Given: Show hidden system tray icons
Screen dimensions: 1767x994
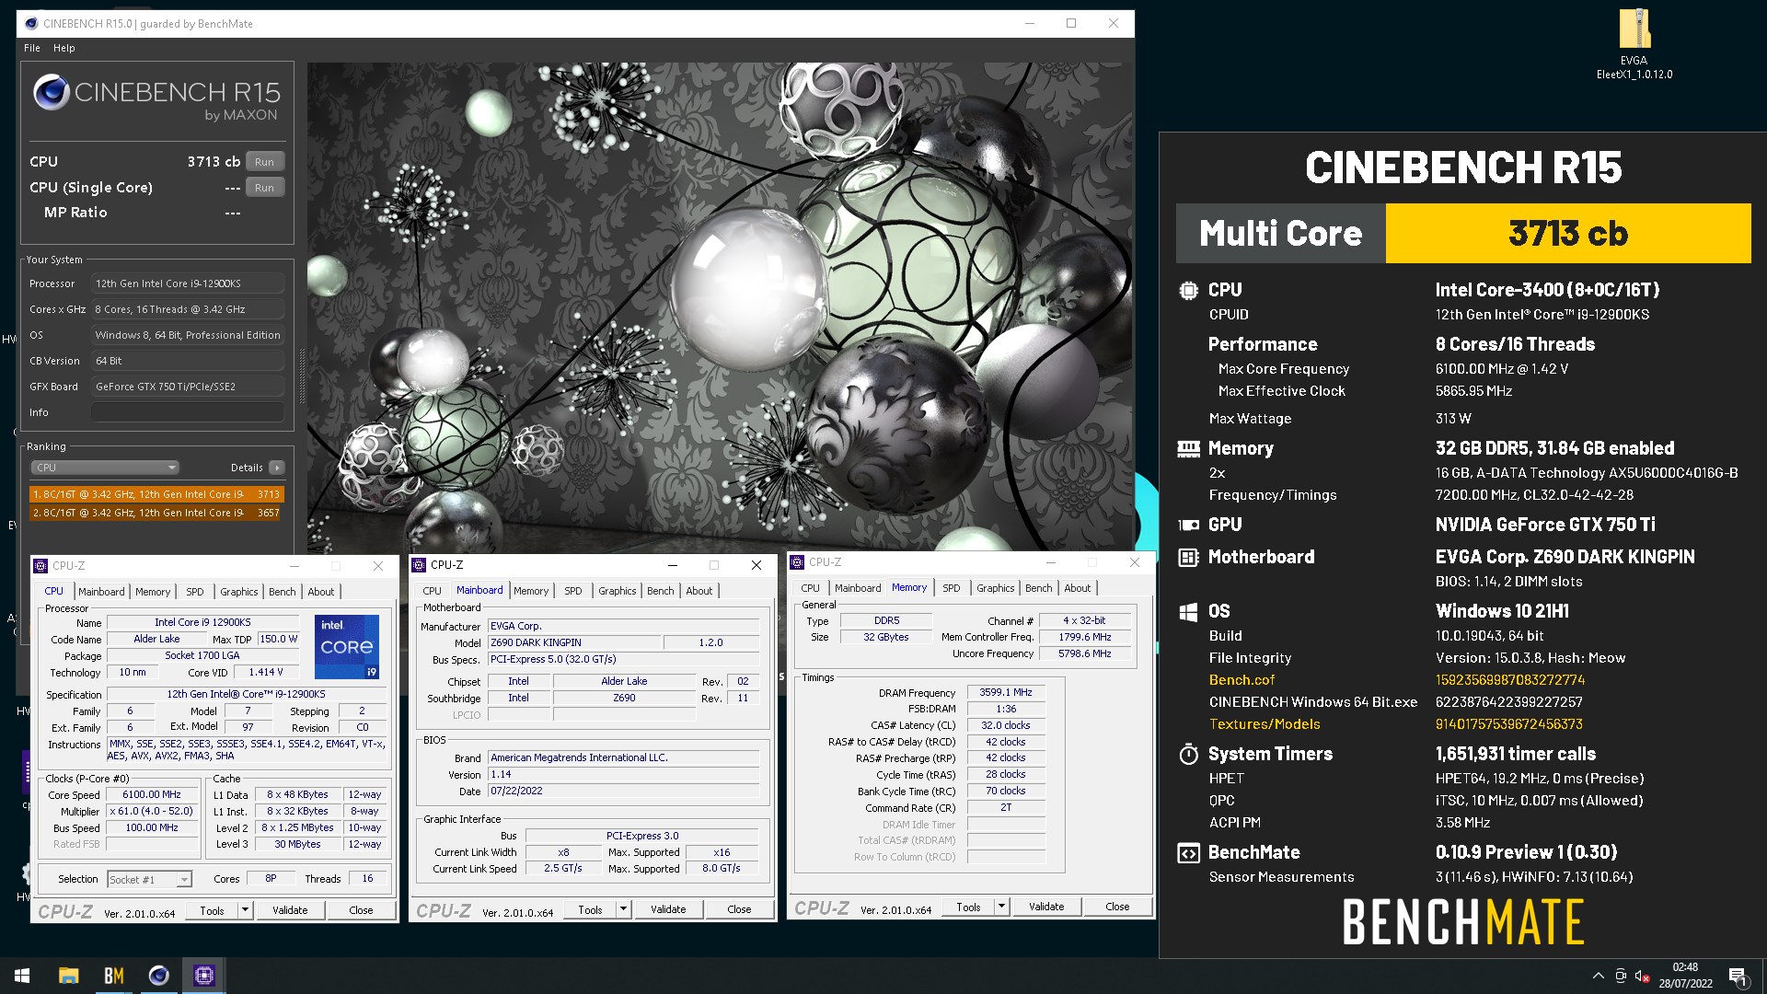Looking at the screenshot, I should tap(1598, 976).
